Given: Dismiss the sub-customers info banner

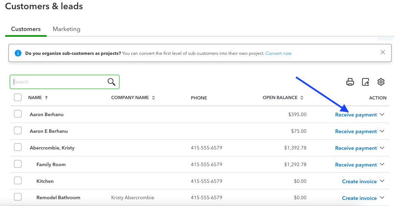Looking at the screenshot, I should click(x=383, y=52).
